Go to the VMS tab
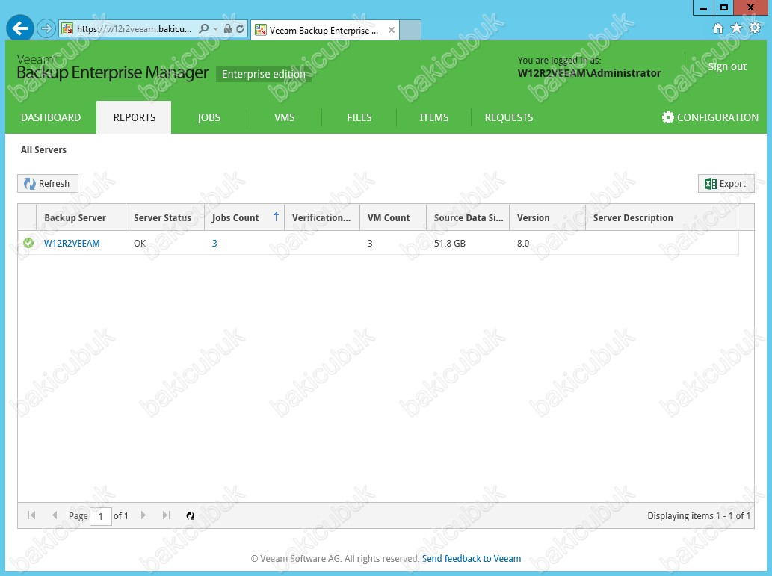This screenshot has width=772, height=576. [284, 117]
